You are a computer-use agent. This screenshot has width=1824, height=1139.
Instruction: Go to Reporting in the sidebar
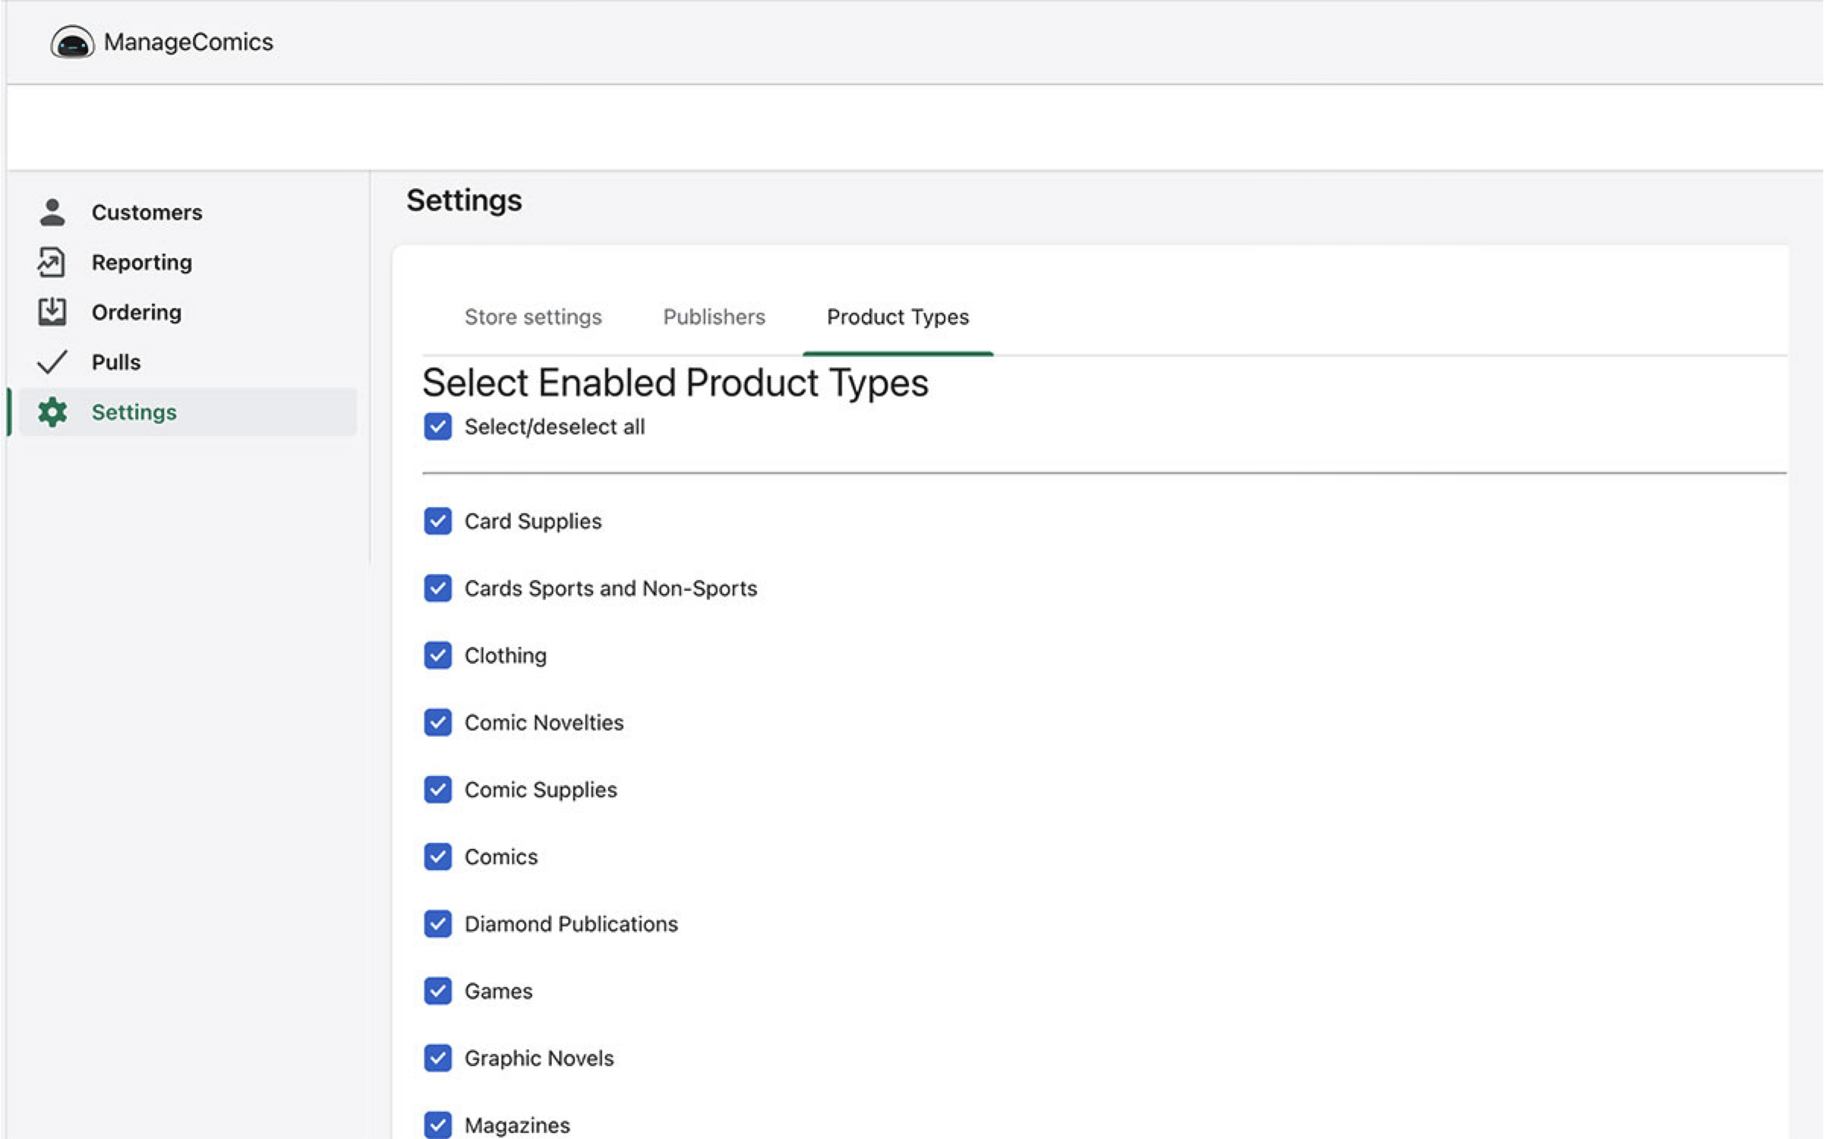[x=141, y=262]
